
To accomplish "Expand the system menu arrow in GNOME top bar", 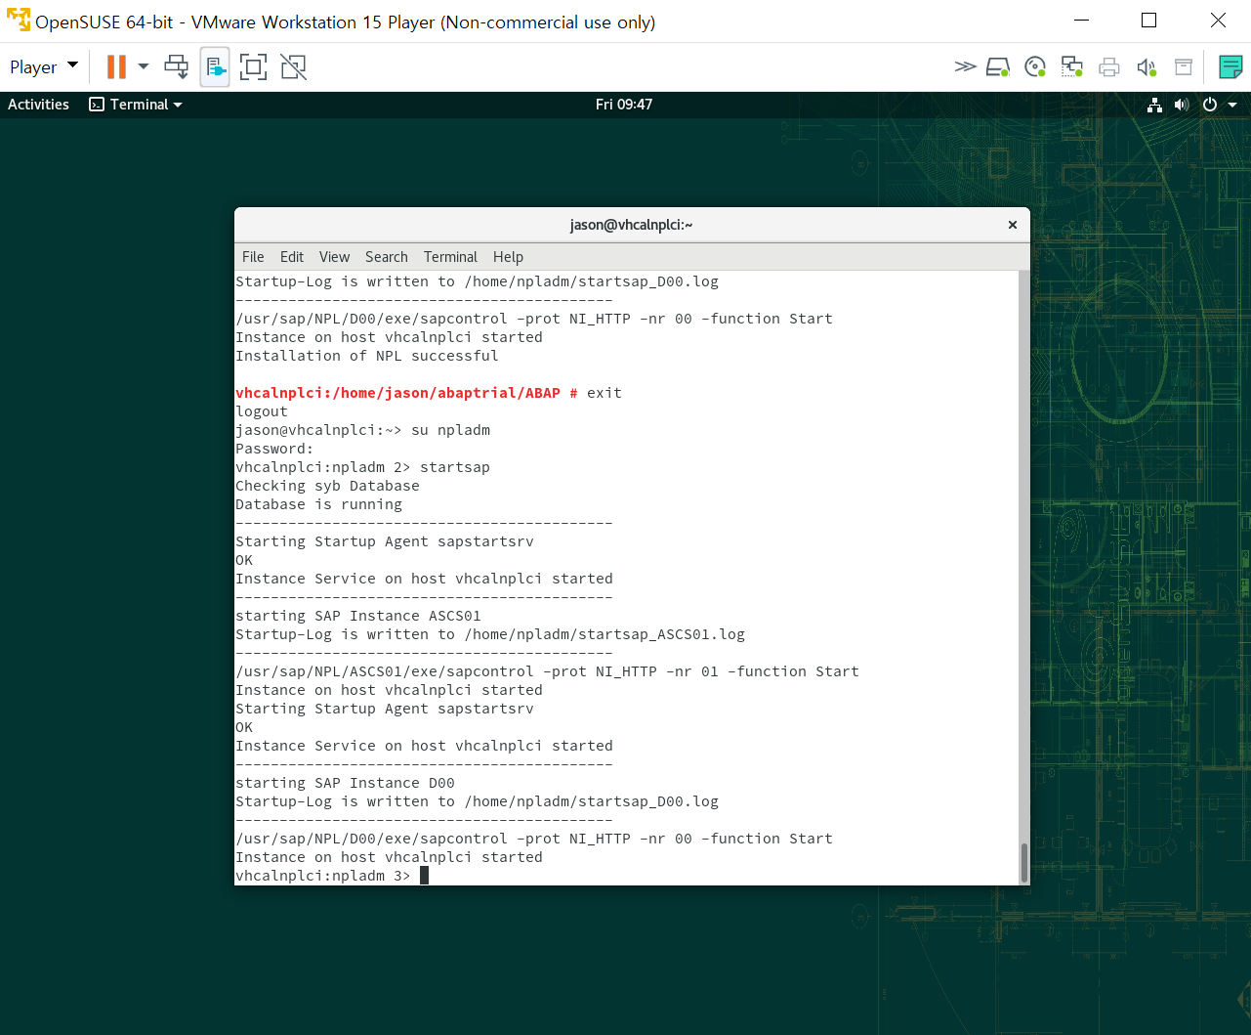I will (1232, 105).
